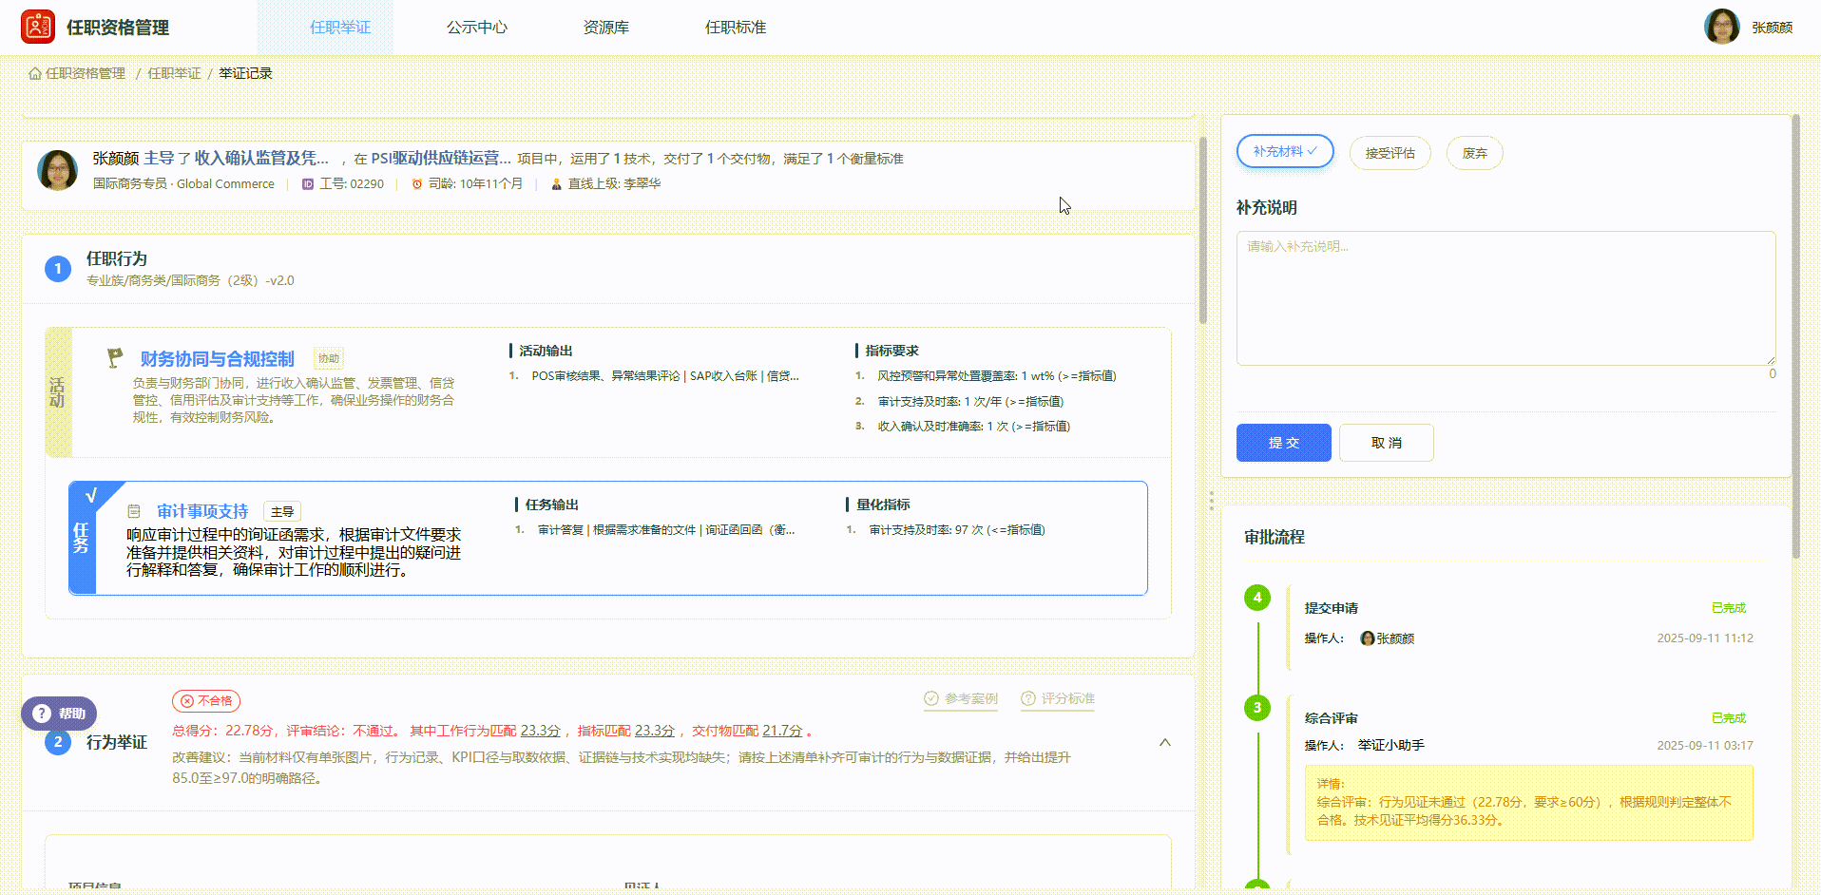1821x895 pixels.
Task: Open the 资源库 tab
Action: click(605, 28)
